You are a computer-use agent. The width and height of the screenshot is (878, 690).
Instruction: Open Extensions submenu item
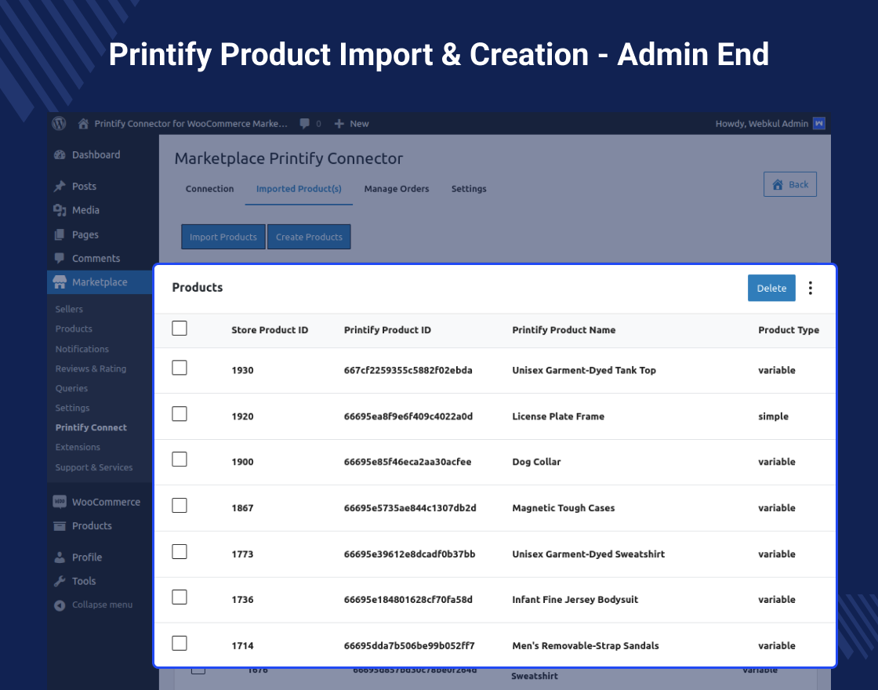pos(78,447)
